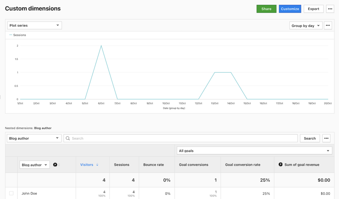Image resolution: width=339 pixels, height=199 pixels.
Task: Expand the Plot series dropdown
Action: click(x=34, y=25)
